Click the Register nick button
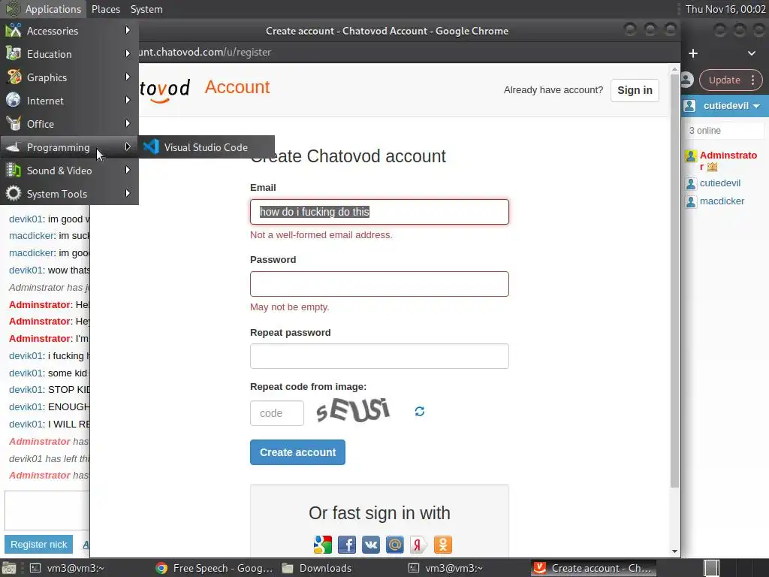769x577 pixels. pos(39,545)
